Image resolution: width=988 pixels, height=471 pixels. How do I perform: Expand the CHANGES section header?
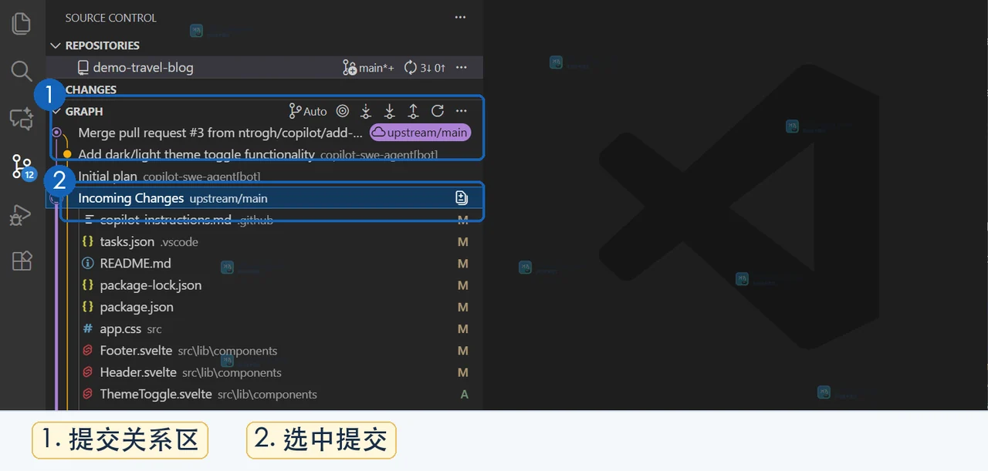[x=91, y=89]
